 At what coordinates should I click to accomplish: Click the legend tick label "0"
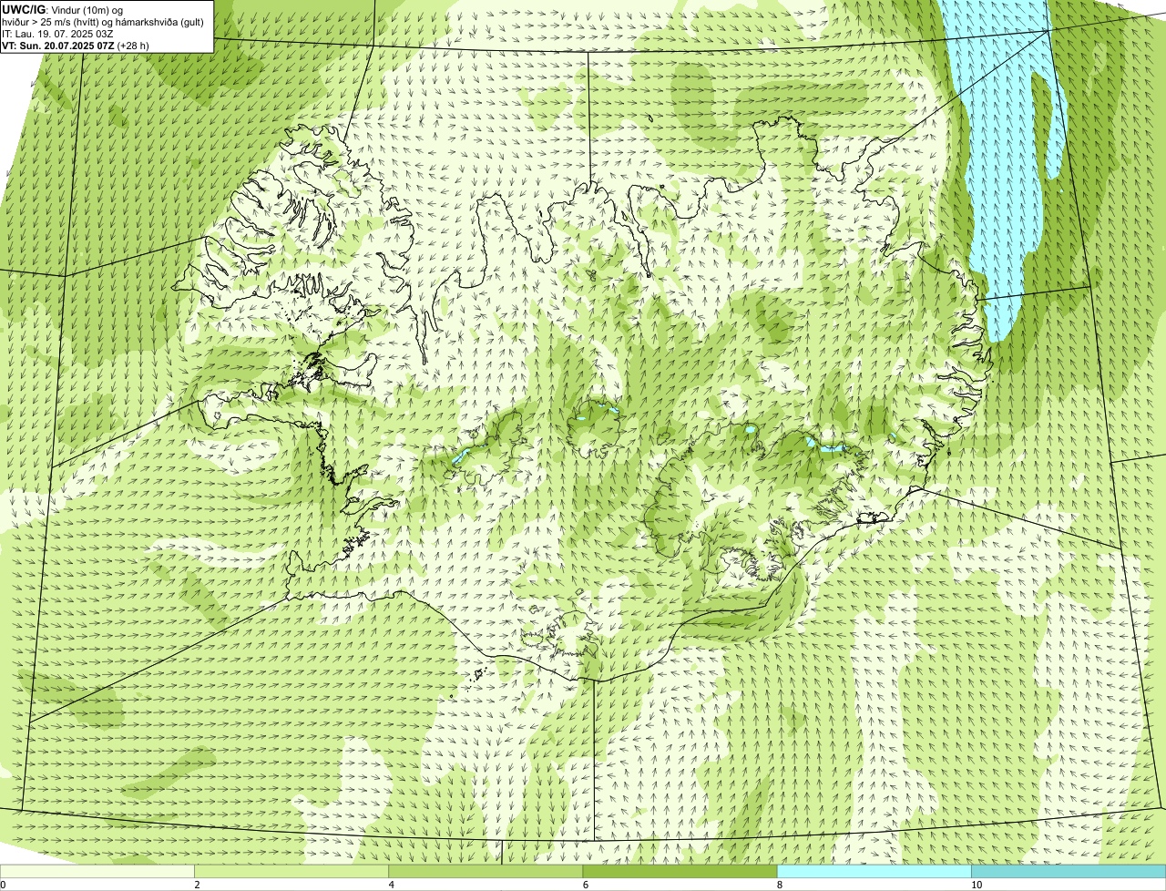(3, 885)
